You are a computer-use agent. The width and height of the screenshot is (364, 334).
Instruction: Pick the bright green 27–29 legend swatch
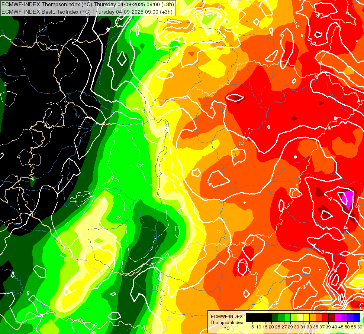pos(287,318)
